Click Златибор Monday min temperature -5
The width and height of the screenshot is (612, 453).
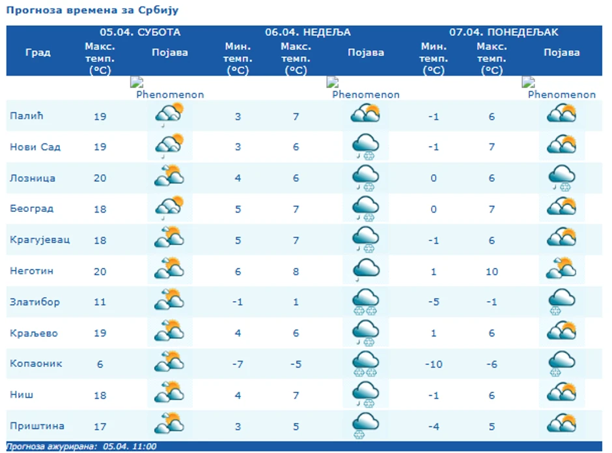click(434, 302)
